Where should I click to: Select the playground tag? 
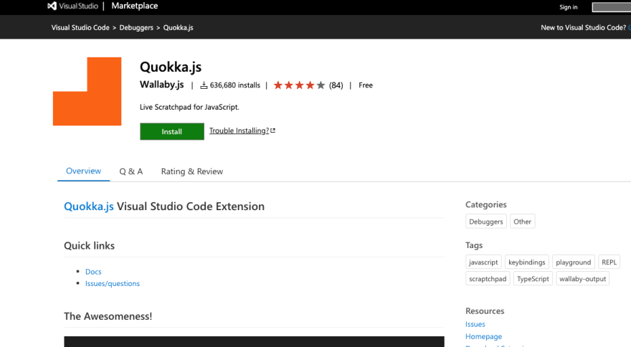coord(574,262)
